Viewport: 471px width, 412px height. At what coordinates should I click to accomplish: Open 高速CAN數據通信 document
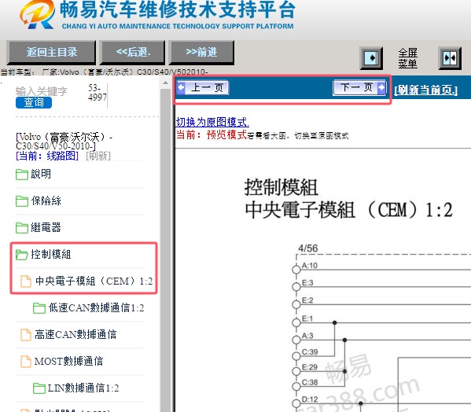click(x=75, y=334)
